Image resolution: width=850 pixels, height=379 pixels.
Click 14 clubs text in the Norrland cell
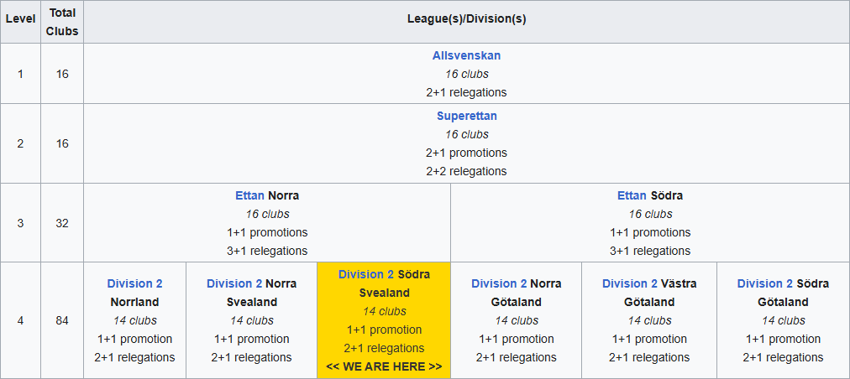134,320
